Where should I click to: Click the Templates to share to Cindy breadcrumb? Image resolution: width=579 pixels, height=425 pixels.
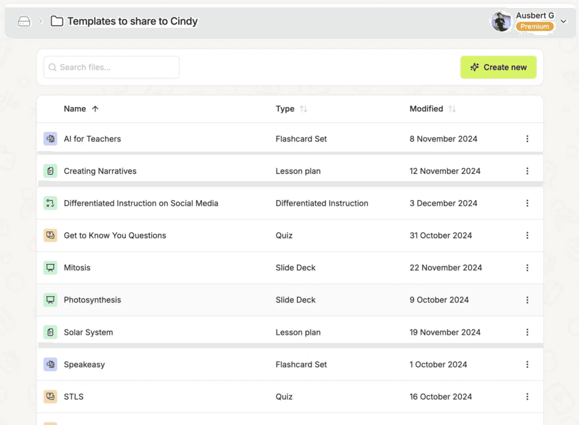tap(132, 21)
